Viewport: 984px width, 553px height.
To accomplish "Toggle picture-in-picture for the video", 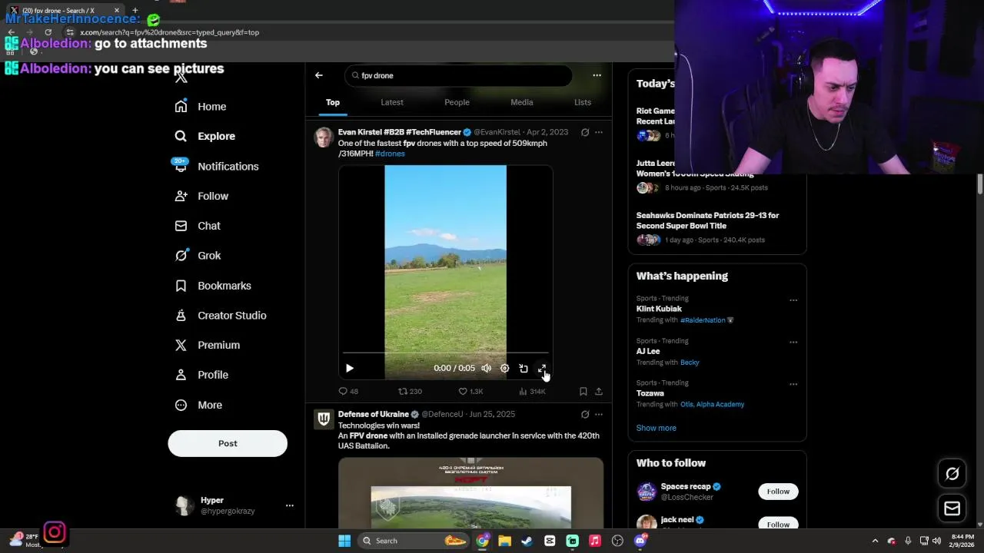I will pyautogui.click(x=524, y=369).
